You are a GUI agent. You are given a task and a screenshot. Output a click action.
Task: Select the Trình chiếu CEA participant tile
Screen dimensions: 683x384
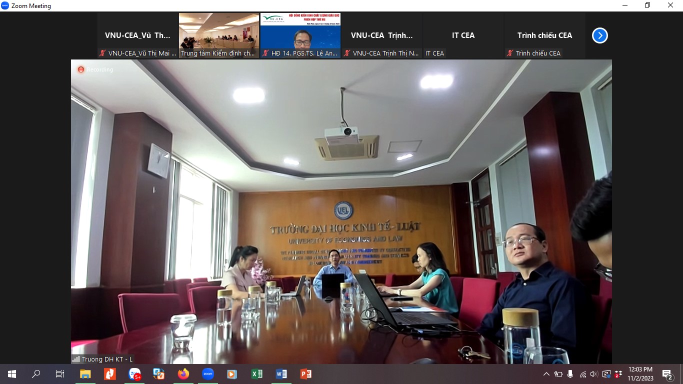coord(544,35)
